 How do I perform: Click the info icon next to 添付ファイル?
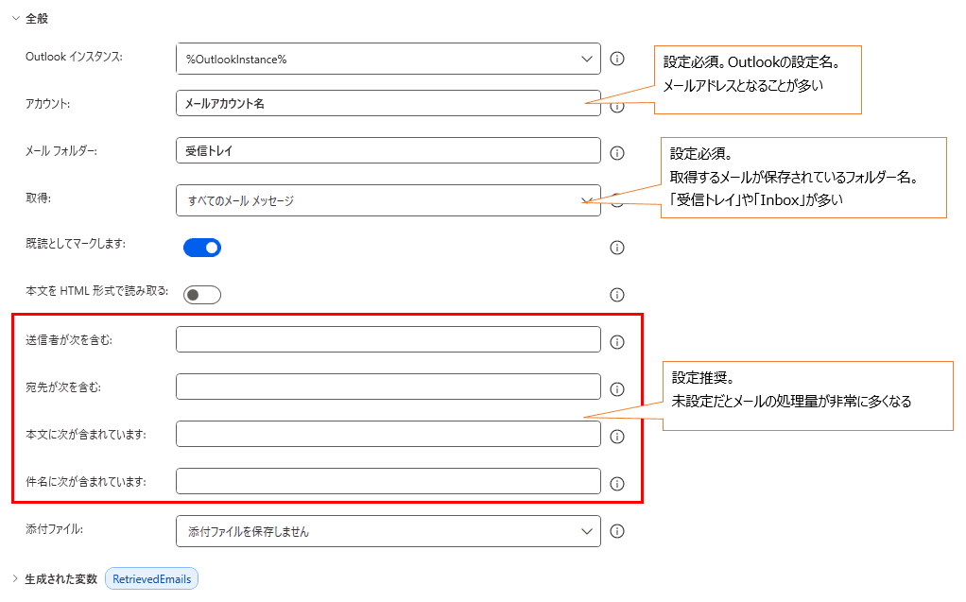click(617, 531)
